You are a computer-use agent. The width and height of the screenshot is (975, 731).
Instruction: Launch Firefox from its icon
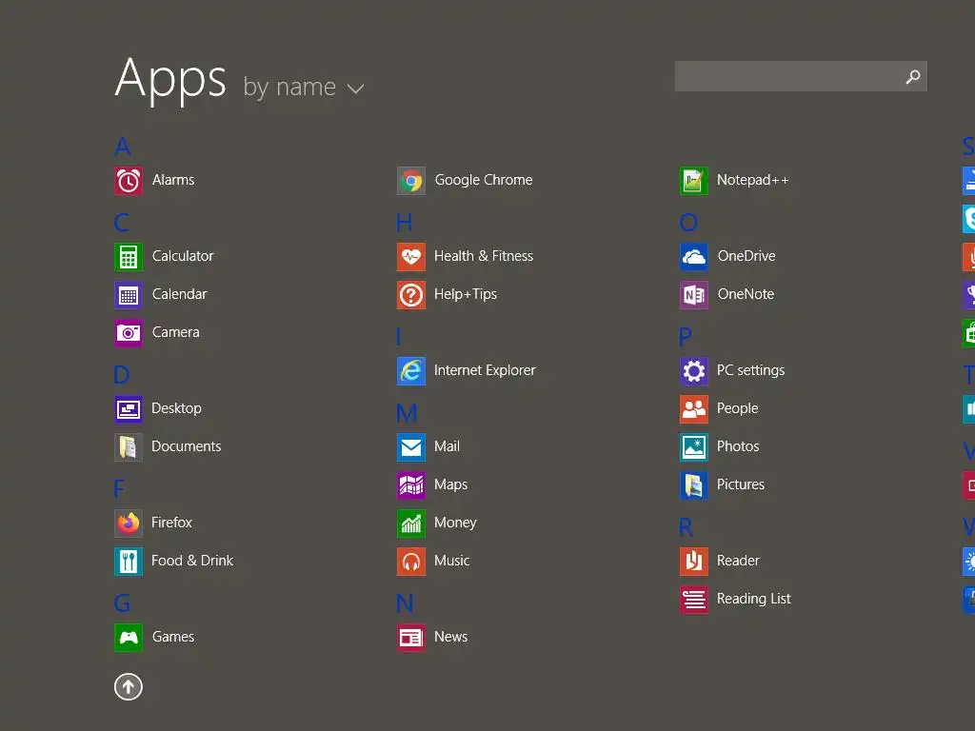(129, 523)
